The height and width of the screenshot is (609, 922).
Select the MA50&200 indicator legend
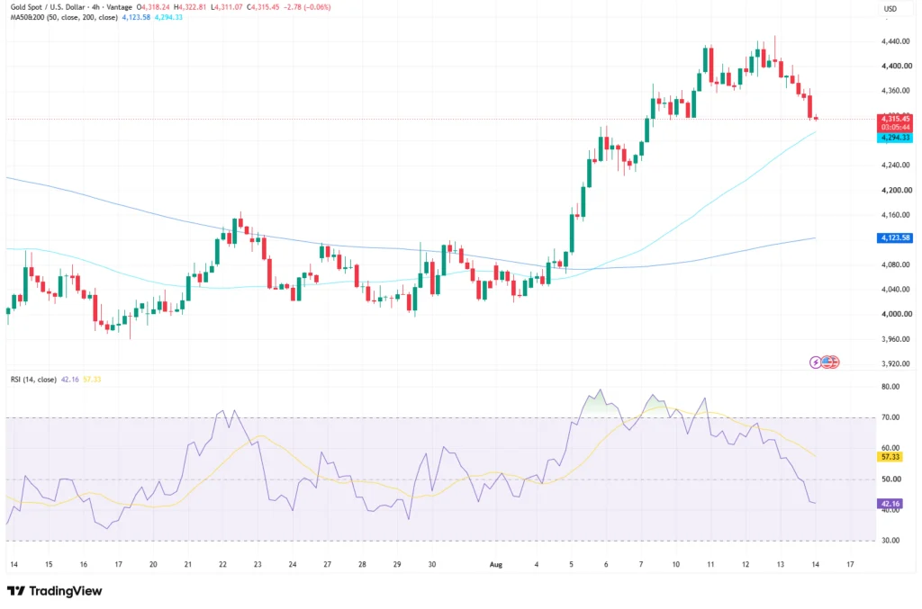(64, 18)
